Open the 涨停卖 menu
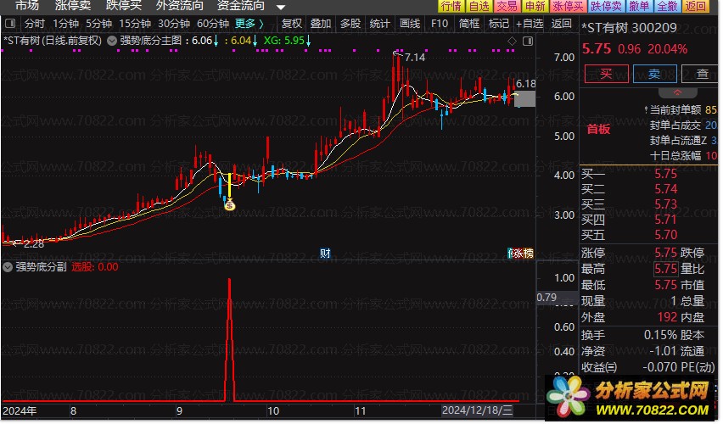 [73, 6]
